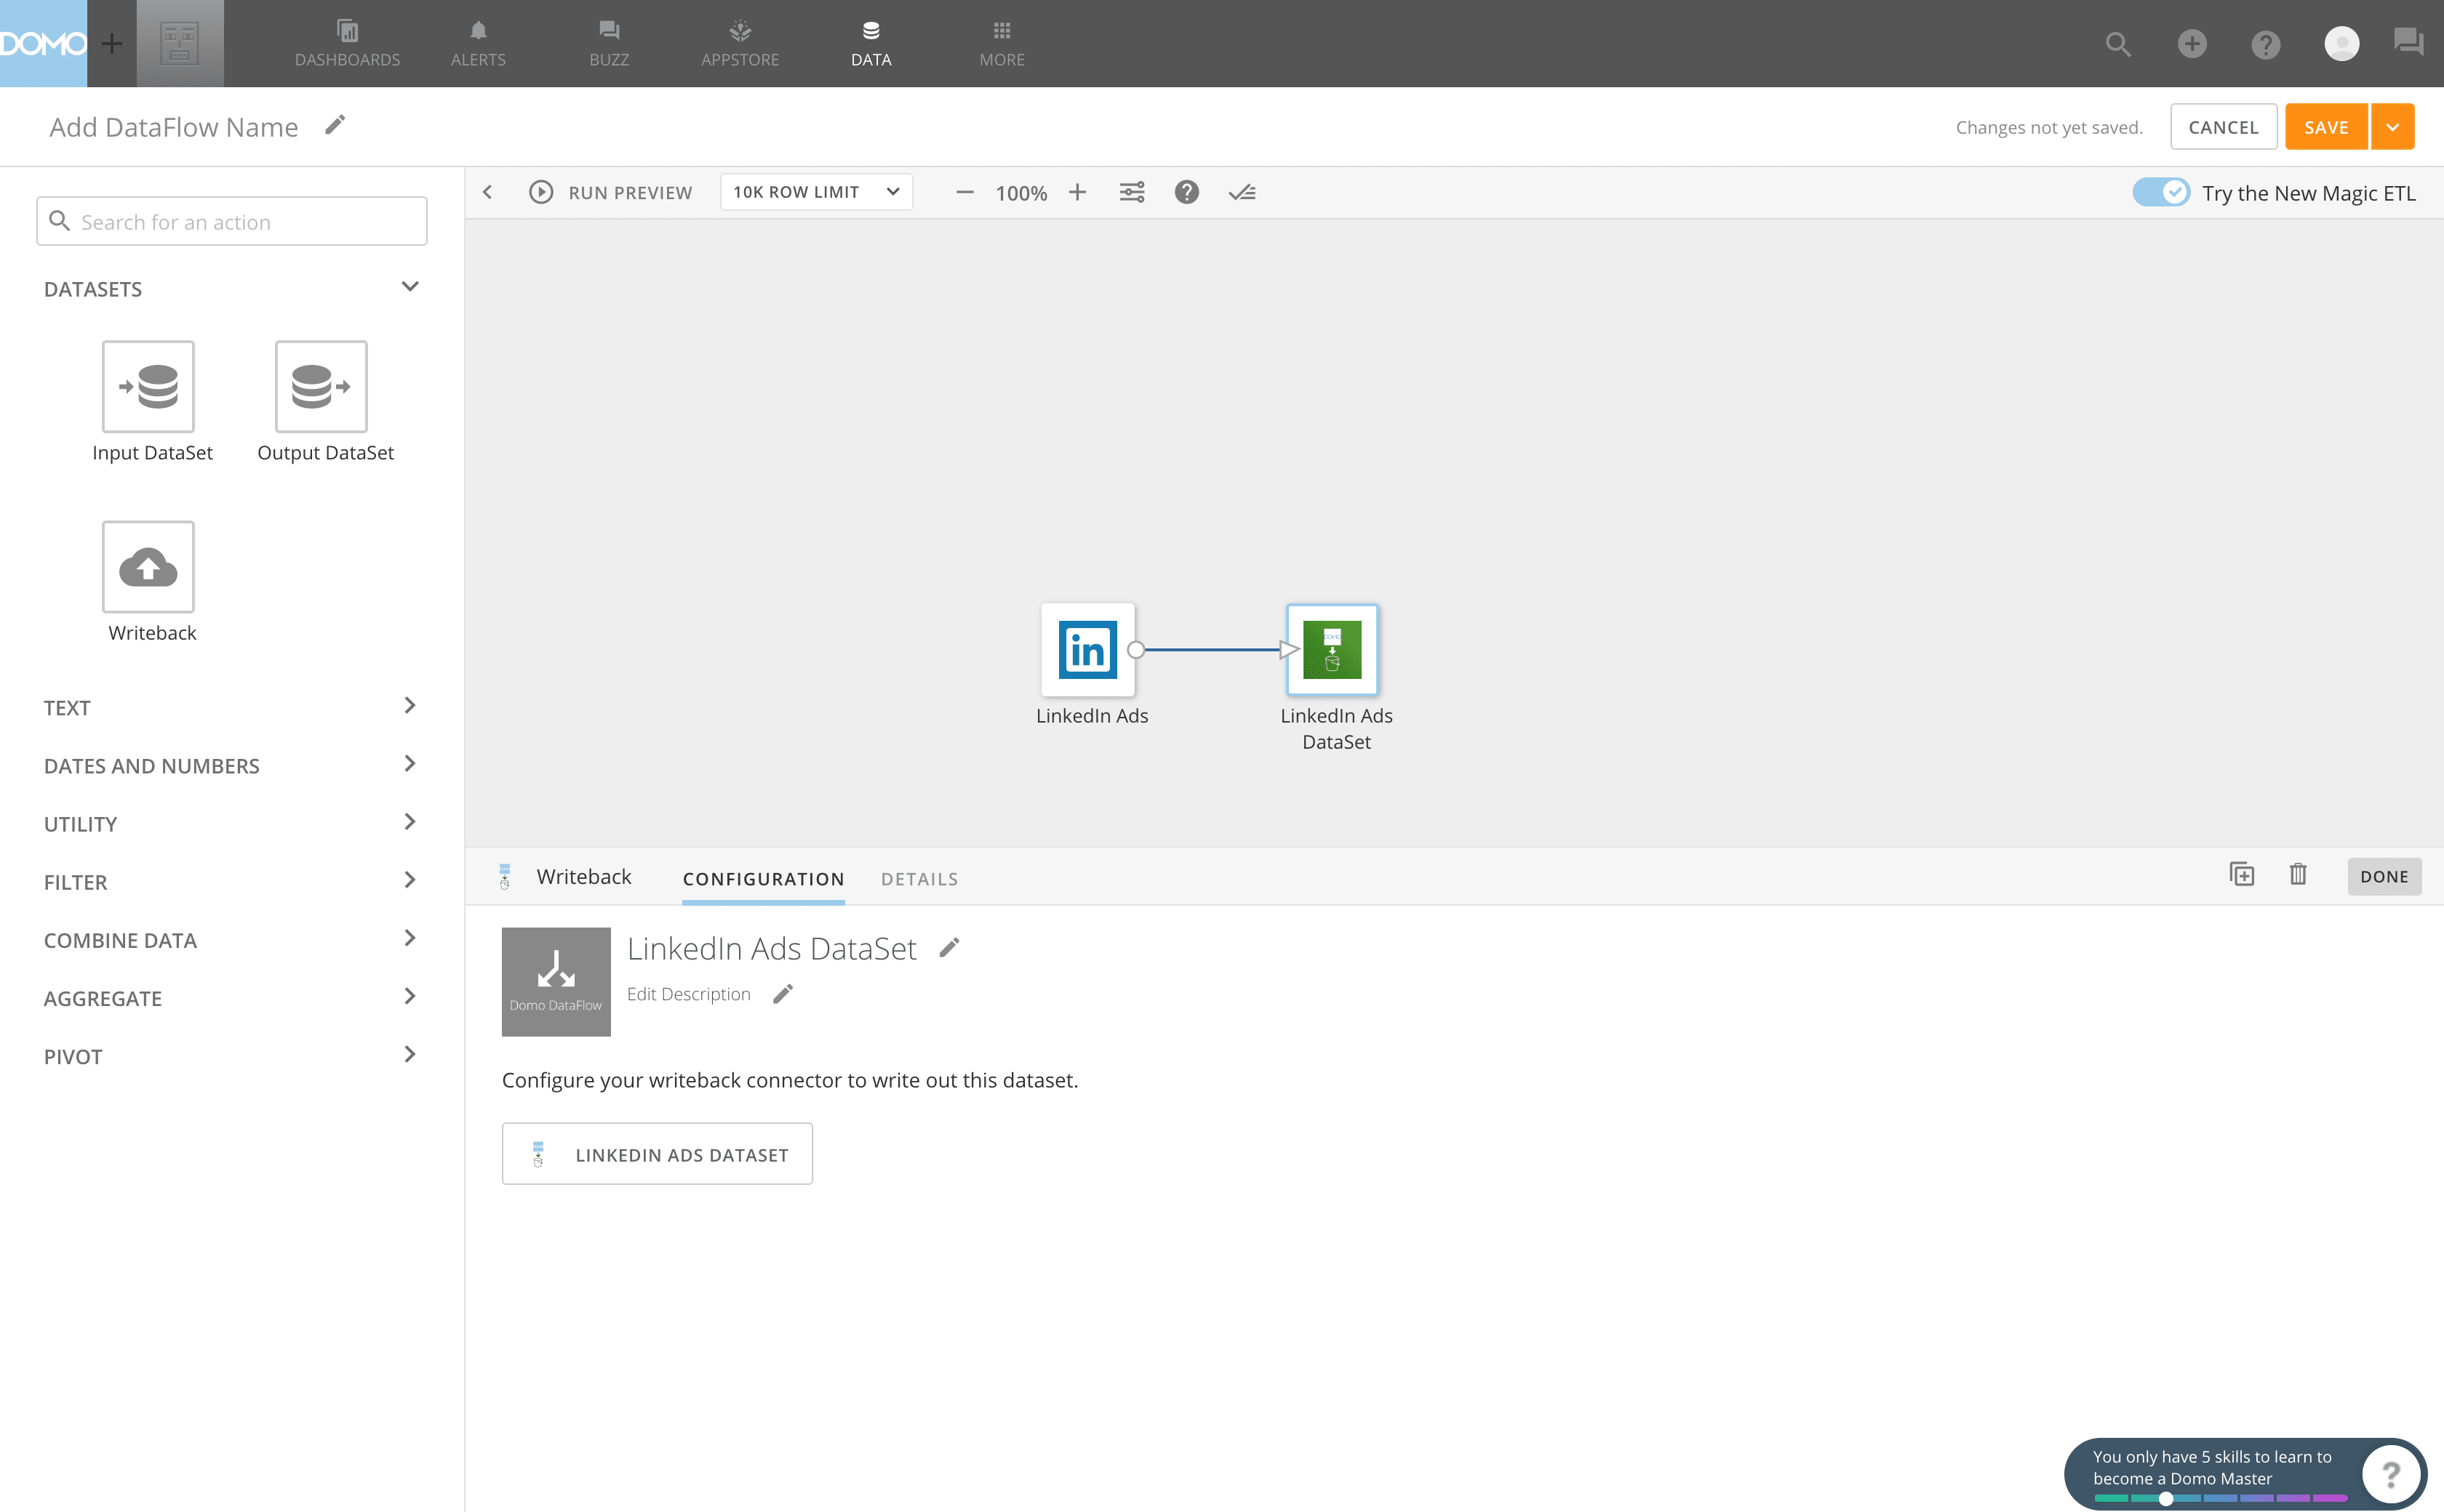Click the LinkedIn Ads Dataset writeback button

656,1154
